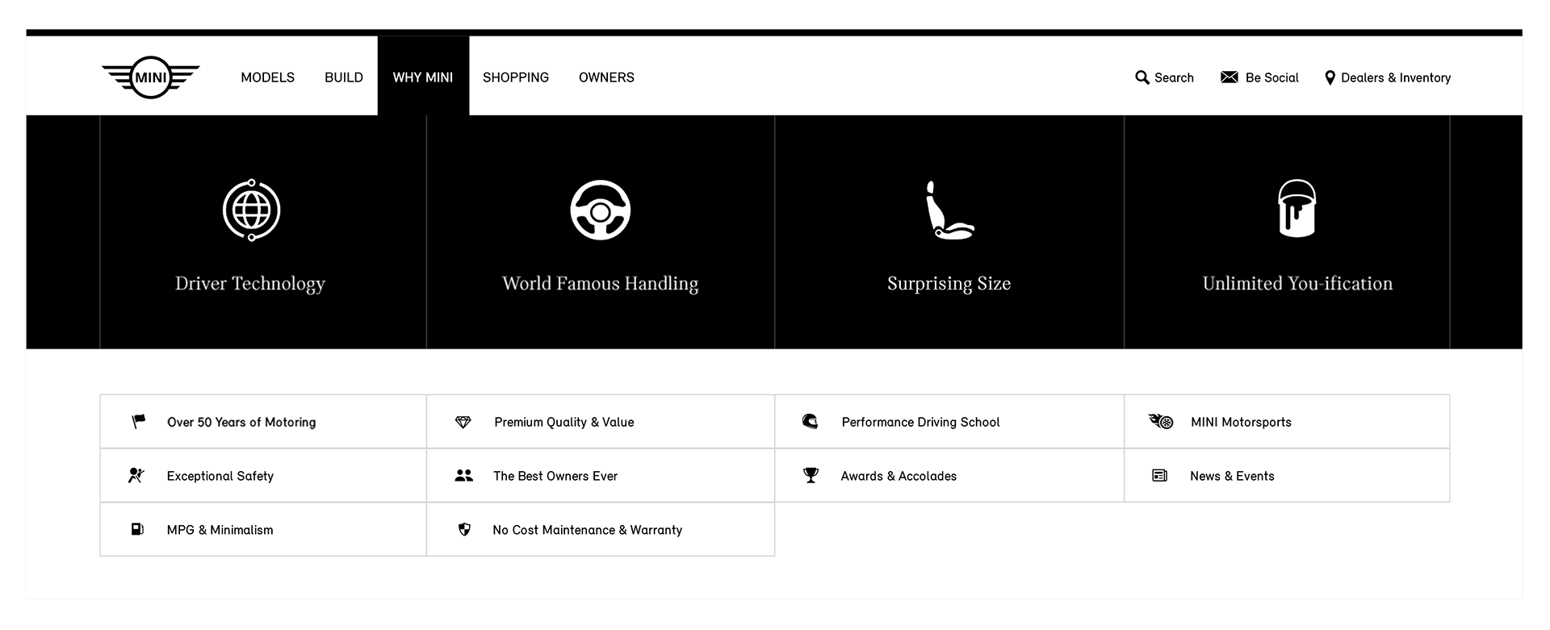Click the steering wheel handling icon
The image size is (1550, 630).
(x=600, y=210)
